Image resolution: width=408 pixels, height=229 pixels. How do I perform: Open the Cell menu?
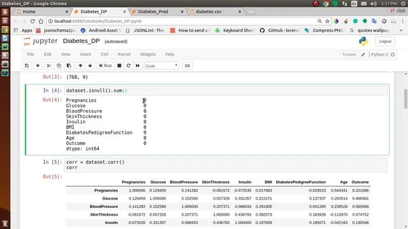tap(105, 54)
